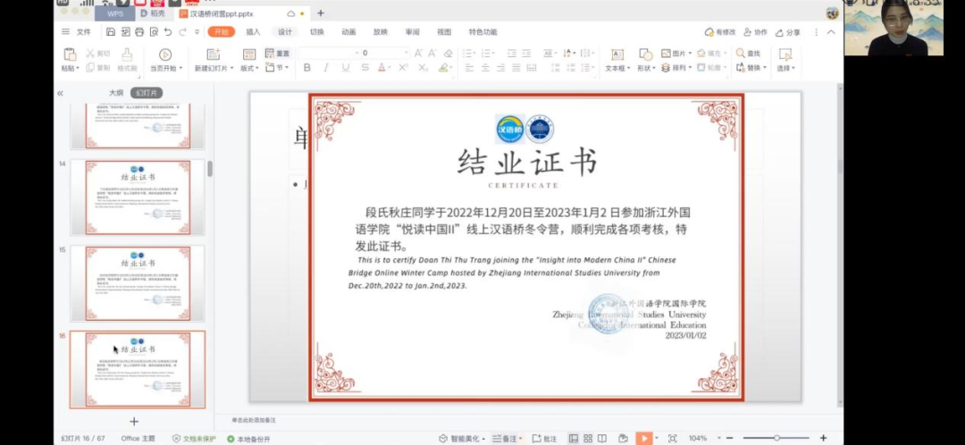This screenshot has height=445, width=965.
Task: Click the Copy (复制) button
Action: [98, 68]
